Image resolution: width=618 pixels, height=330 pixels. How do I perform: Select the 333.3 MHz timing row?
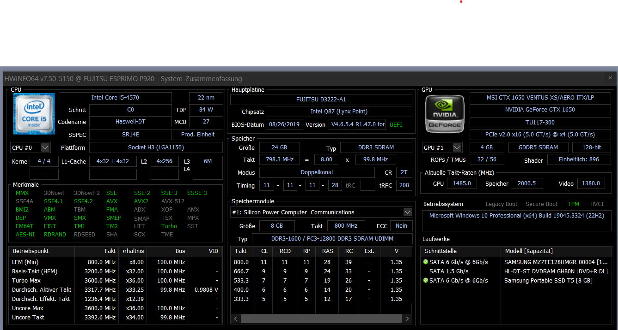click(321, 299)
